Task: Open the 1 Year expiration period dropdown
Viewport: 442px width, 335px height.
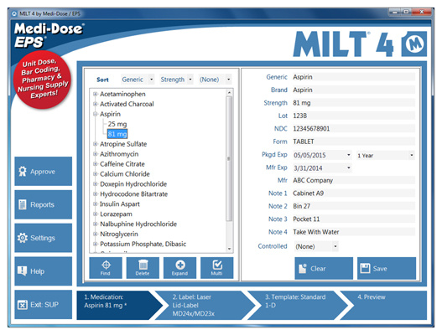Action: pos(412,155)
